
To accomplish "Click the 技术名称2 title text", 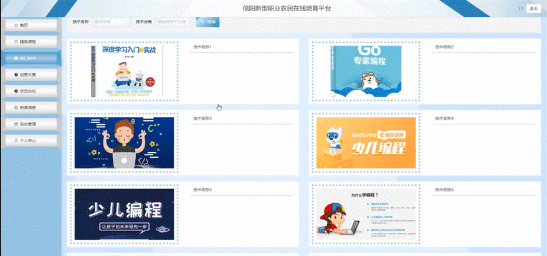I will (444, 47).
